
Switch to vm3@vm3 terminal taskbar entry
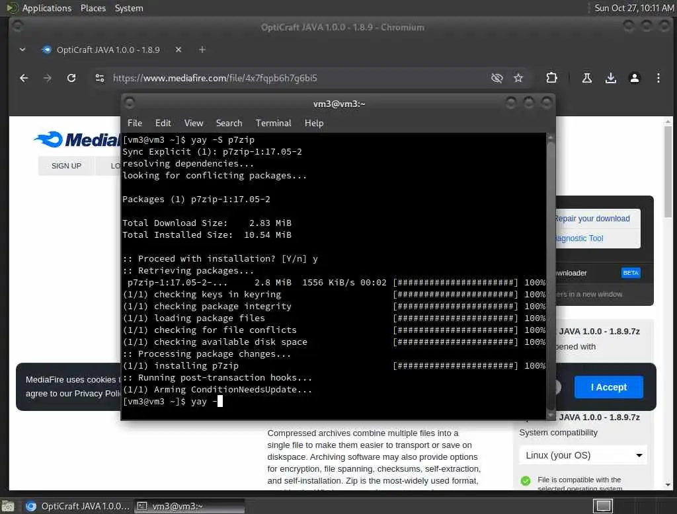pyautogui.click(x=190, y=506)
